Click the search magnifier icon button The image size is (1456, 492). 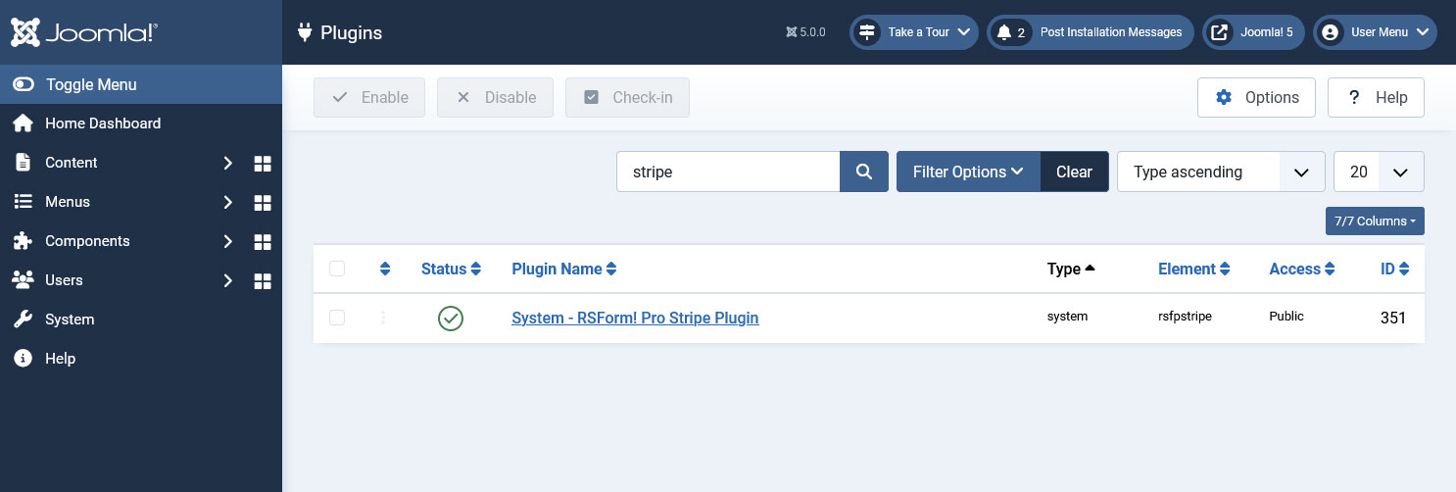point(864,172)
